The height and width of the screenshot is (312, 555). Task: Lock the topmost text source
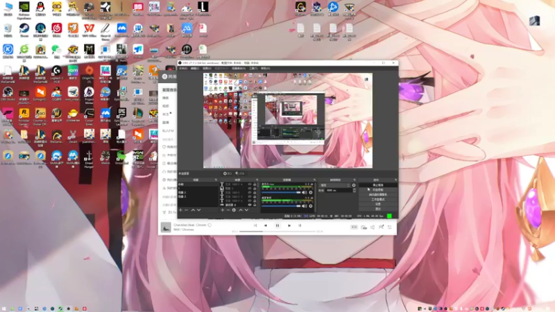[255, 184]
